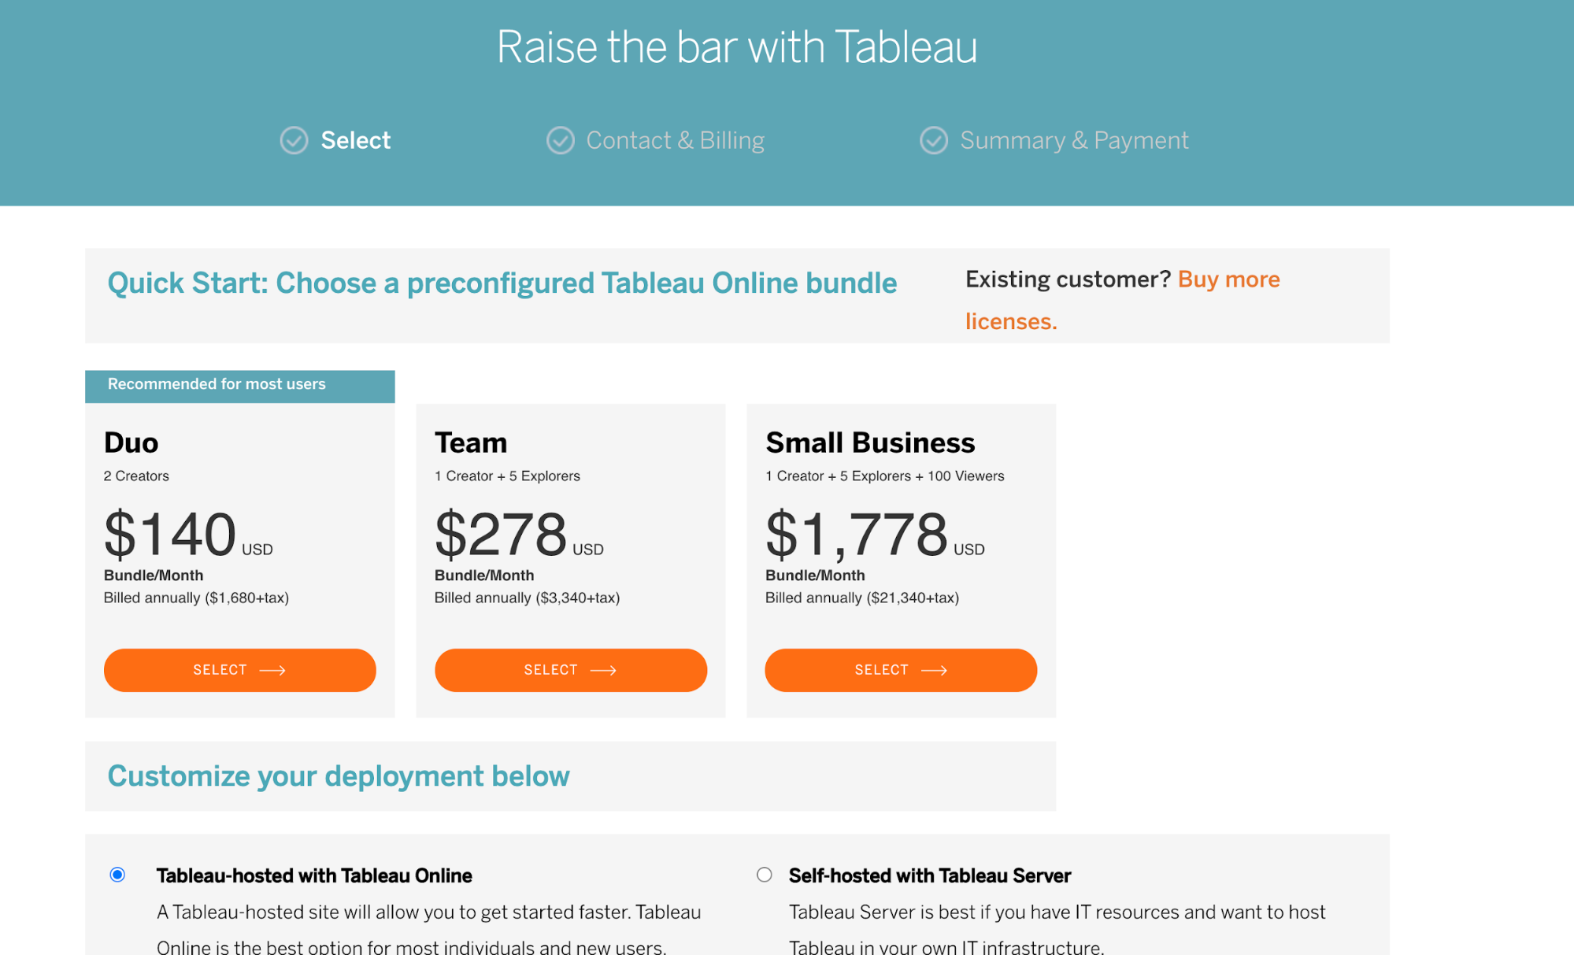The height and width of the screenshot is (955, 1574).
Task: Click the Small Business plan title
Action: pos(870,442)
